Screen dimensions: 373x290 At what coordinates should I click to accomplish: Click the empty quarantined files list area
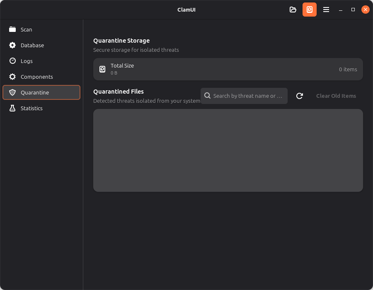(x=228, y=150)
